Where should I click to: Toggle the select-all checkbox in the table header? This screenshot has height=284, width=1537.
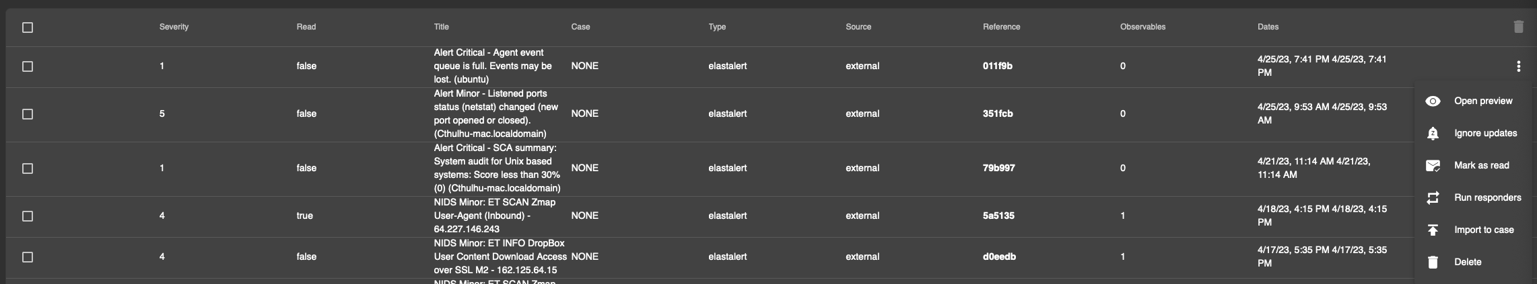(28, 28)
